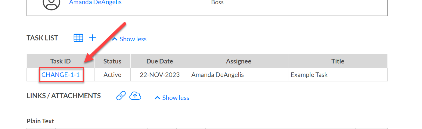This screenshot has height=129, width=422.
Task: Click the user avatar icon
Action: click(x=51, y=4)
